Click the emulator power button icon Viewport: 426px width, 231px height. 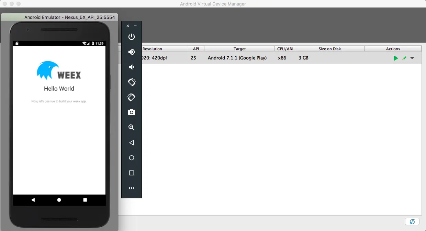click(x=132, y=37)
